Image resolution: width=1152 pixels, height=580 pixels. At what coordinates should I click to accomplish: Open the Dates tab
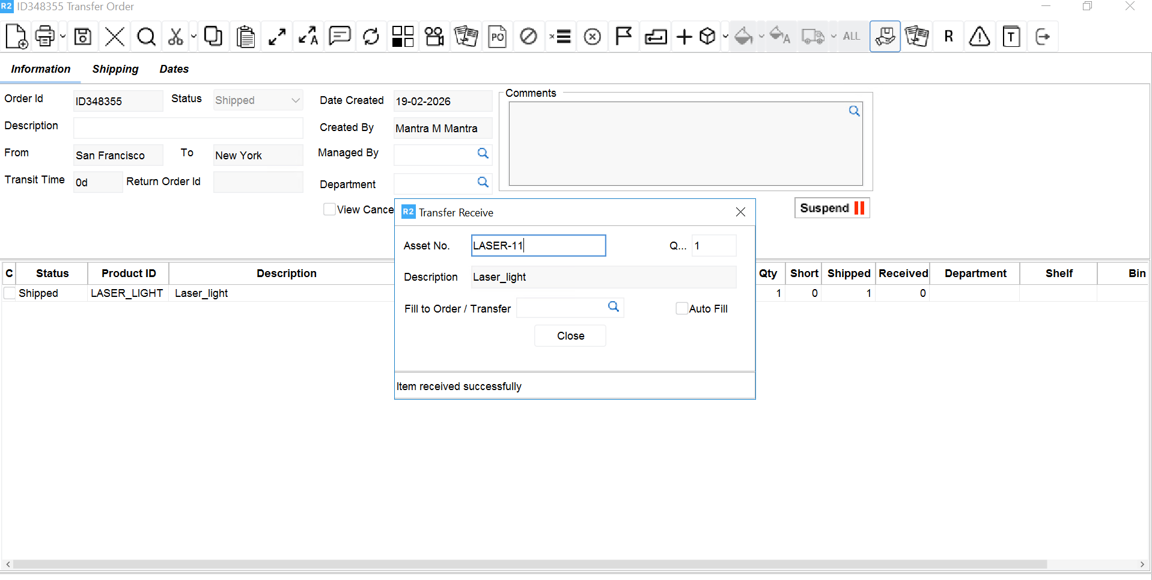(x=174, y=69)
